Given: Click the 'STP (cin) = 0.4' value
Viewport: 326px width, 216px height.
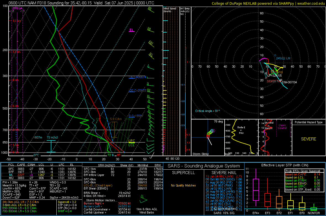Looking at the screenshot, I should (67, 205).
